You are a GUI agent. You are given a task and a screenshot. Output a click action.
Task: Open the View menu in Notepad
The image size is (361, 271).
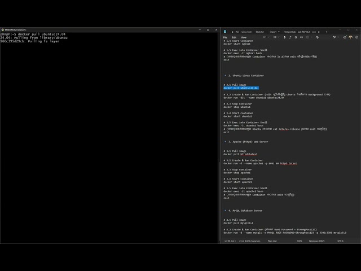(x=244, y=37)
